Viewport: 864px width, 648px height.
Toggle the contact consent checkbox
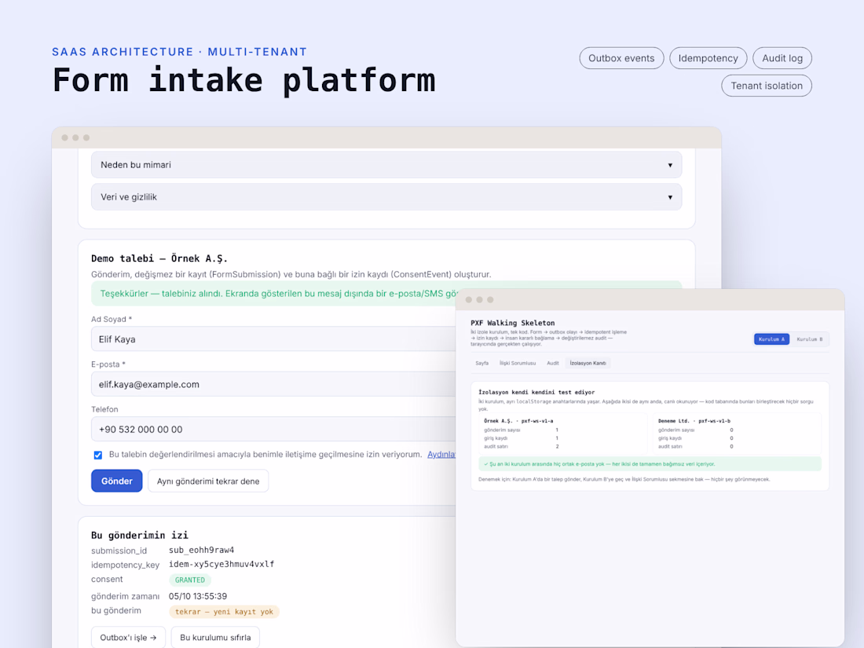point(98,455)
